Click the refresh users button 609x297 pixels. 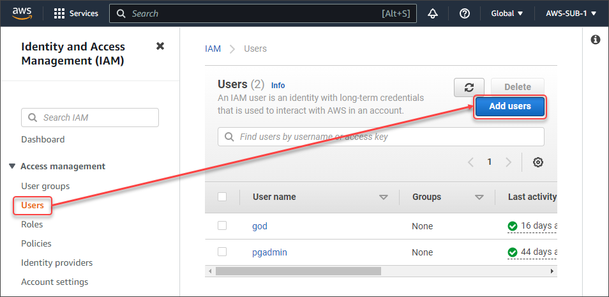pyautogui.click(x=469, y=88)
